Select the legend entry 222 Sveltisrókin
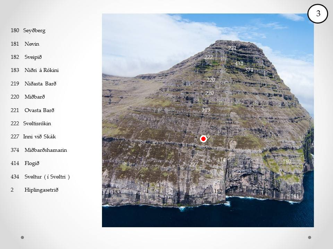333x249 pixels. 31,123
